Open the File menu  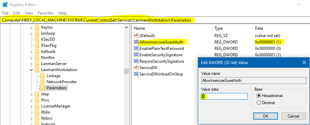coord(5,13)
